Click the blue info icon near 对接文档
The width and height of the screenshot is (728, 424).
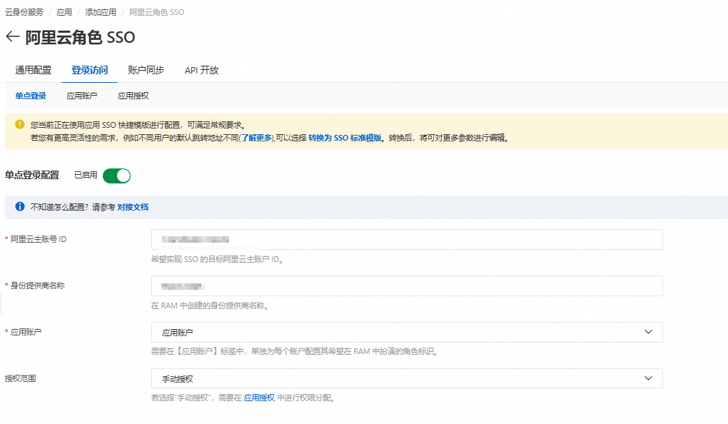(x=19, y=207)
